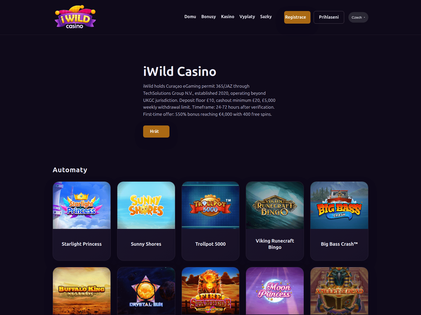
Task: Click the Hrát play button
Action: pos(156,132)
